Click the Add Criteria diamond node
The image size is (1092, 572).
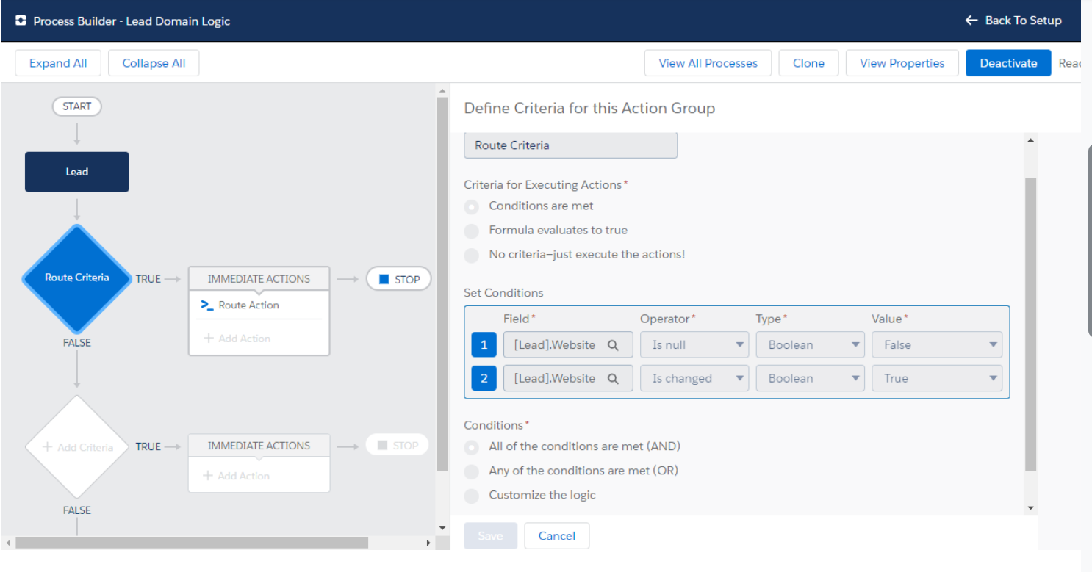(77, 447)
